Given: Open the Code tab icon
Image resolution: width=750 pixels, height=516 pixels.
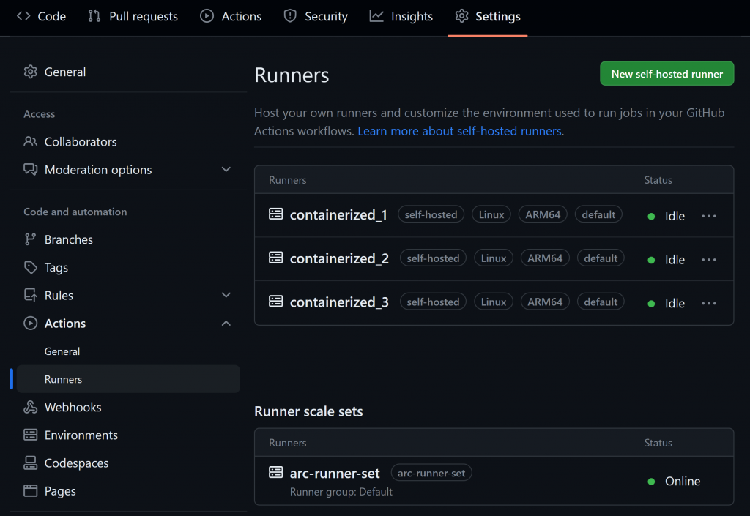Looking at the screenshot, I should [23, 16].
